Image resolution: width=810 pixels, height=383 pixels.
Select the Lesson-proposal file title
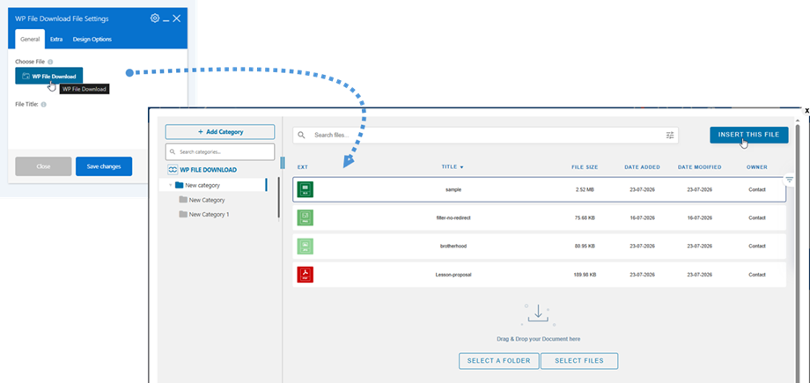(453, 275)
